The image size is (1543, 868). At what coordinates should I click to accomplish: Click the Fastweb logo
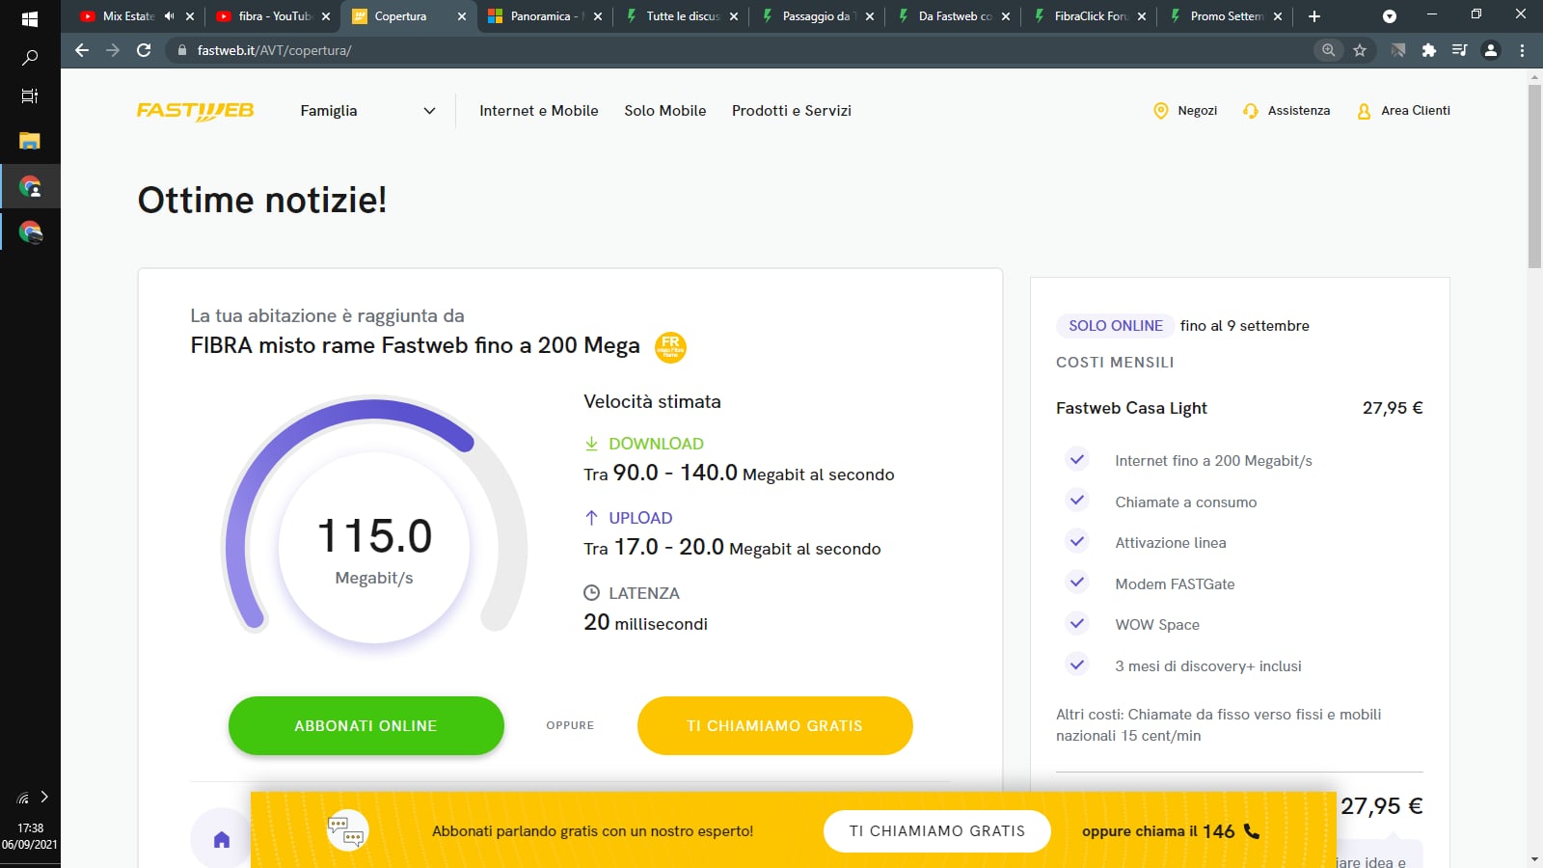pos(195,111)
